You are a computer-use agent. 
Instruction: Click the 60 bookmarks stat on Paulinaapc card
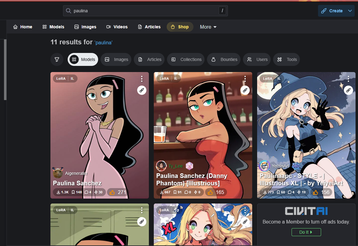(281, 192)
